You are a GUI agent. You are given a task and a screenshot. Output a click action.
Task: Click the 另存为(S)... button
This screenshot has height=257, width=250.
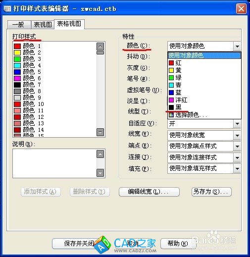click(211, 192)
